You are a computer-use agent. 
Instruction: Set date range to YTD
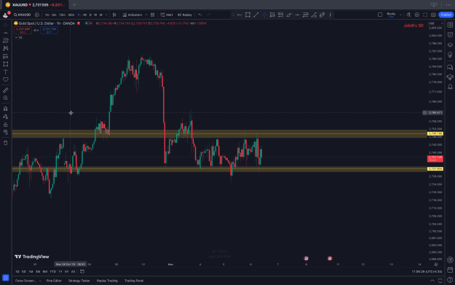(52, 272)
